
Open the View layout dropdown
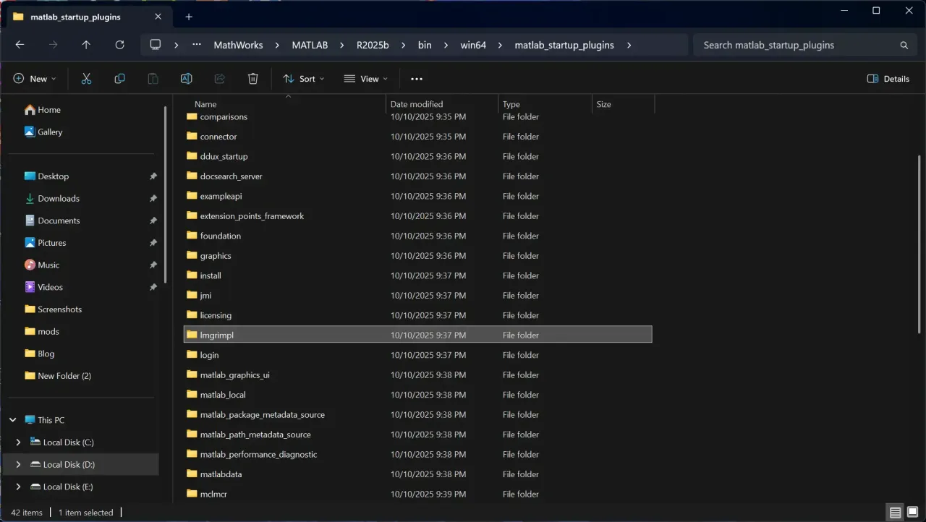[x=365, y=79]
